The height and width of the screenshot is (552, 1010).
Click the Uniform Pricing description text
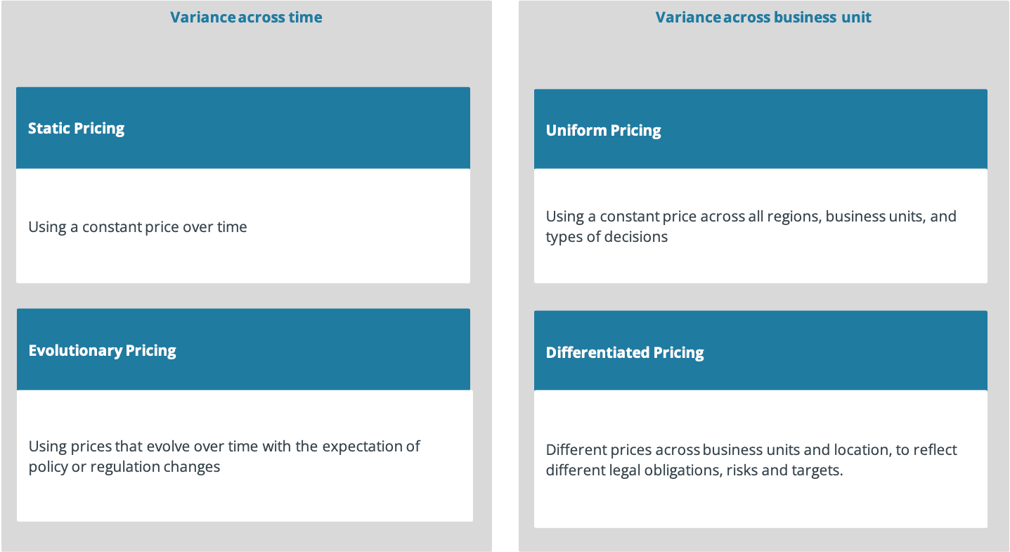pyautogui.click(x=751, y=226)
